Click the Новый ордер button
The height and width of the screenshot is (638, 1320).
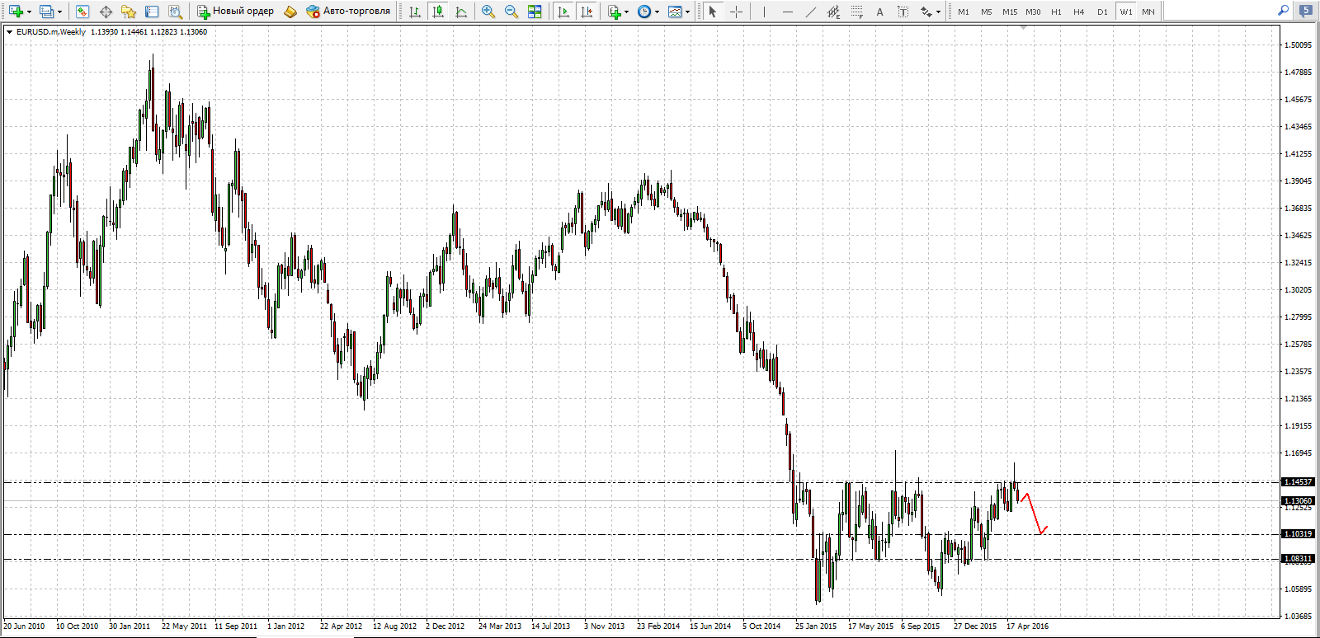pos(235,12)
